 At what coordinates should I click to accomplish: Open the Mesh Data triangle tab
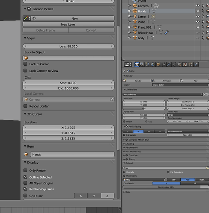(174, 64)
